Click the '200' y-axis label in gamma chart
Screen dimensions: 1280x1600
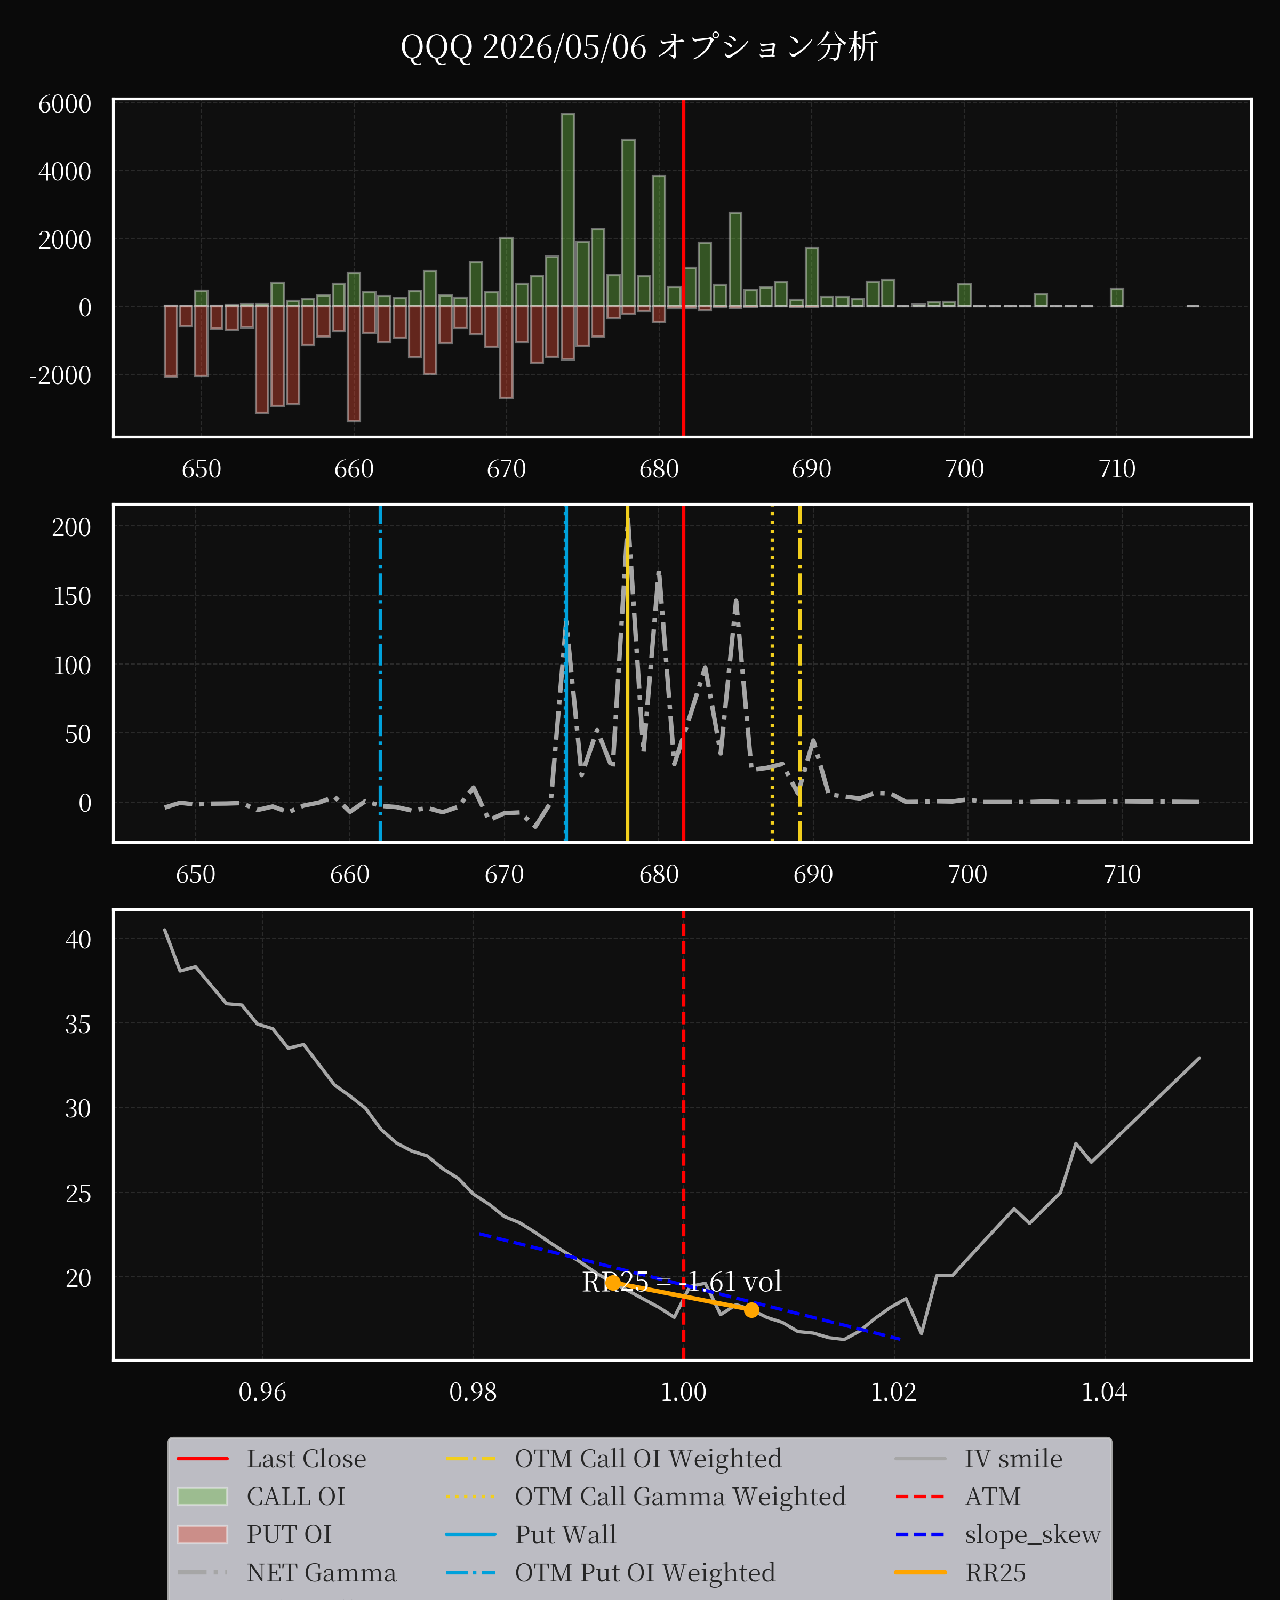71,527
